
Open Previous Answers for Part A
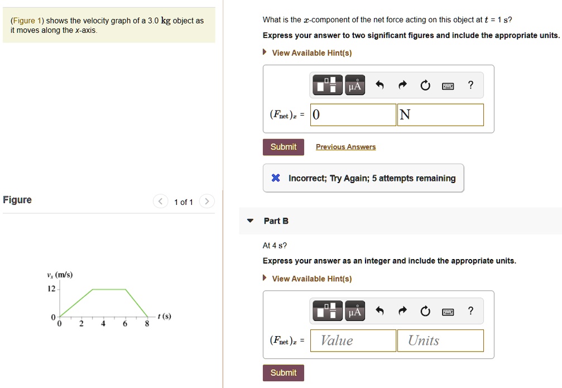345,146
